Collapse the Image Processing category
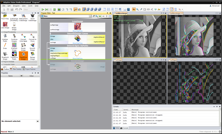This screenshot has width=222, height=134. [x=2, y=32]
